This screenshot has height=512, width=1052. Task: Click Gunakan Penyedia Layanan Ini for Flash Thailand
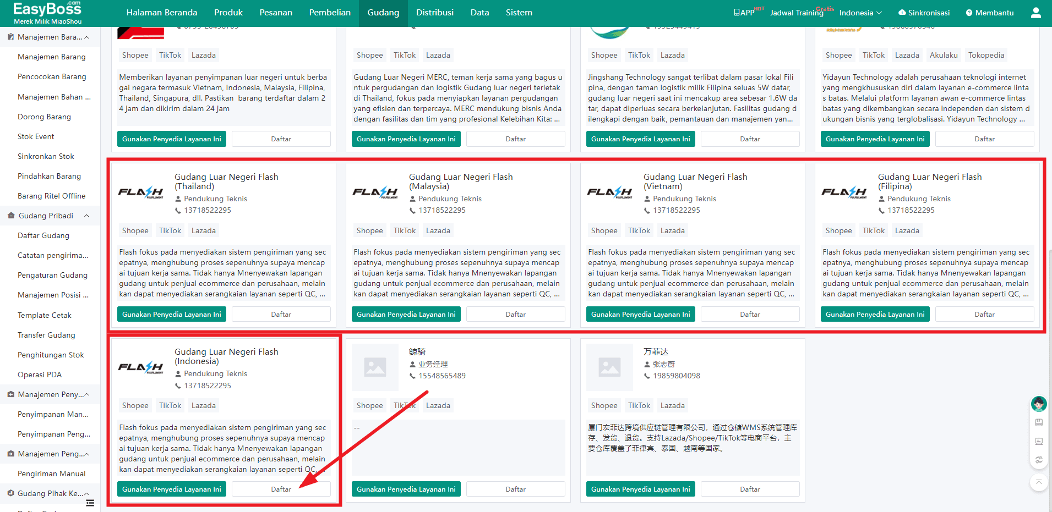tap(172, 314)
